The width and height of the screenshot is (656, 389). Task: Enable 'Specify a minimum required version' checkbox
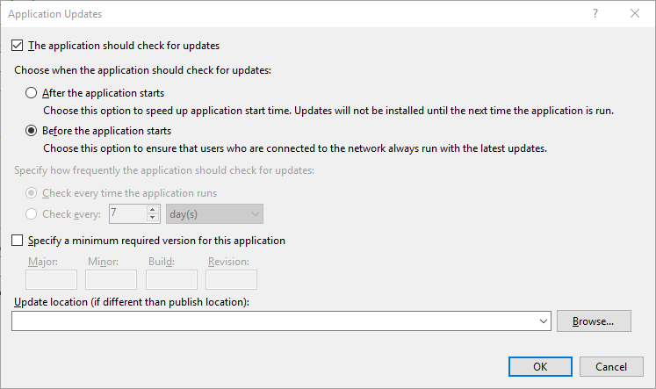point(18,240)
